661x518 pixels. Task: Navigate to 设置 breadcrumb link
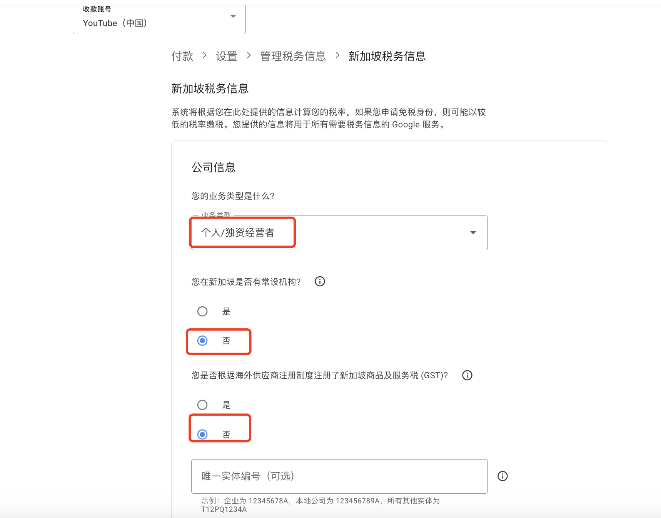point(227,56)
